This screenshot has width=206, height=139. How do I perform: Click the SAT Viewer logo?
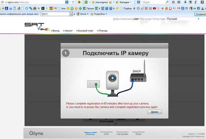(x=37, y=26)
